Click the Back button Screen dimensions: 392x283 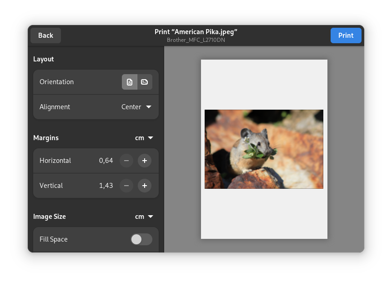pos(45,35)
